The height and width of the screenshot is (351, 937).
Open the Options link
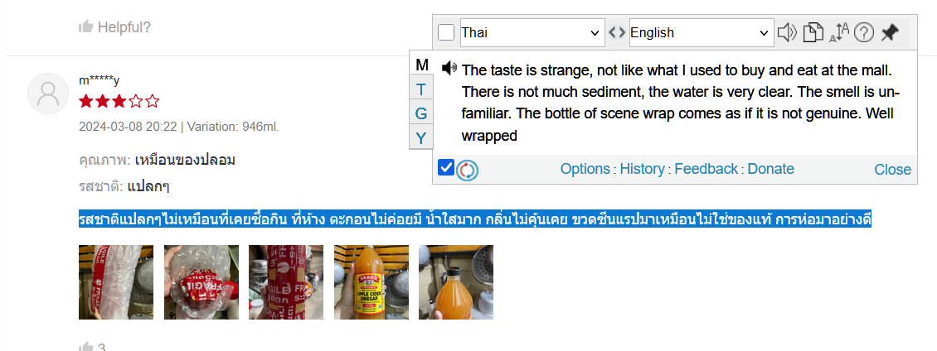click(585, 169)
